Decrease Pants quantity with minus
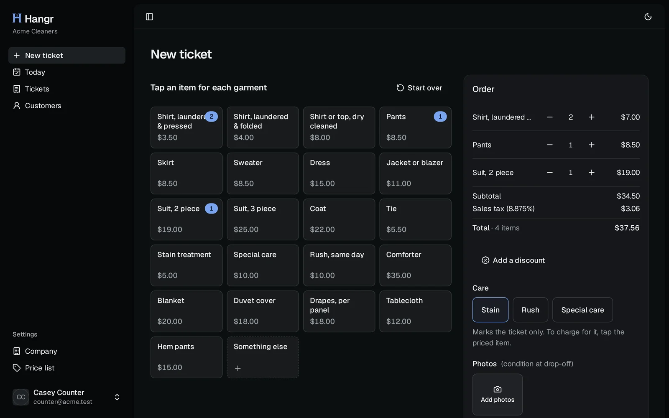 pos(550,145)
